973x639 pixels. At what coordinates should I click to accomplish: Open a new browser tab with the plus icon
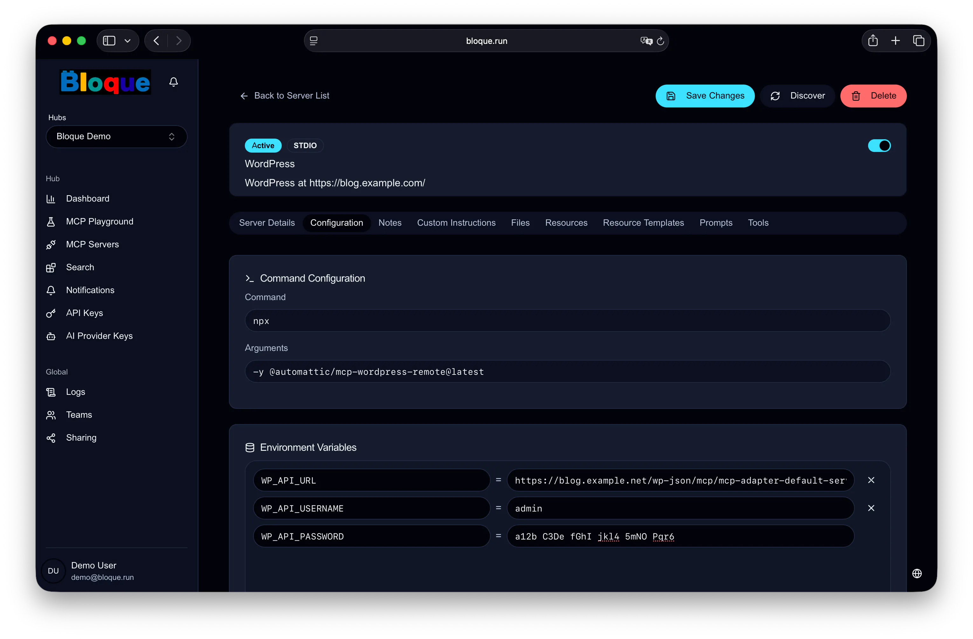[x=895, y=40]
